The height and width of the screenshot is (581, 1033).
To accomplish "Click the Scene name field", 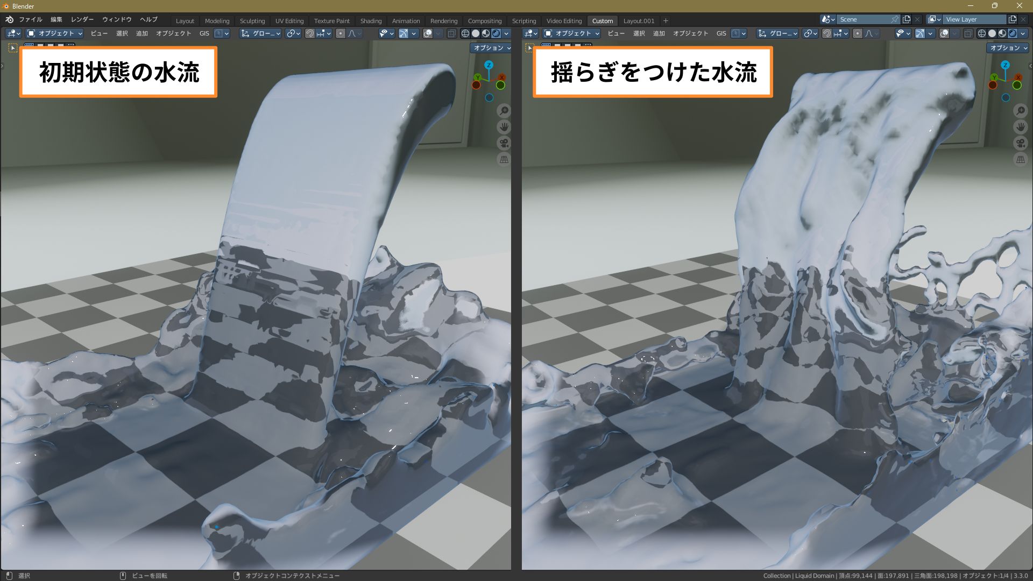I will click(861, 19).
